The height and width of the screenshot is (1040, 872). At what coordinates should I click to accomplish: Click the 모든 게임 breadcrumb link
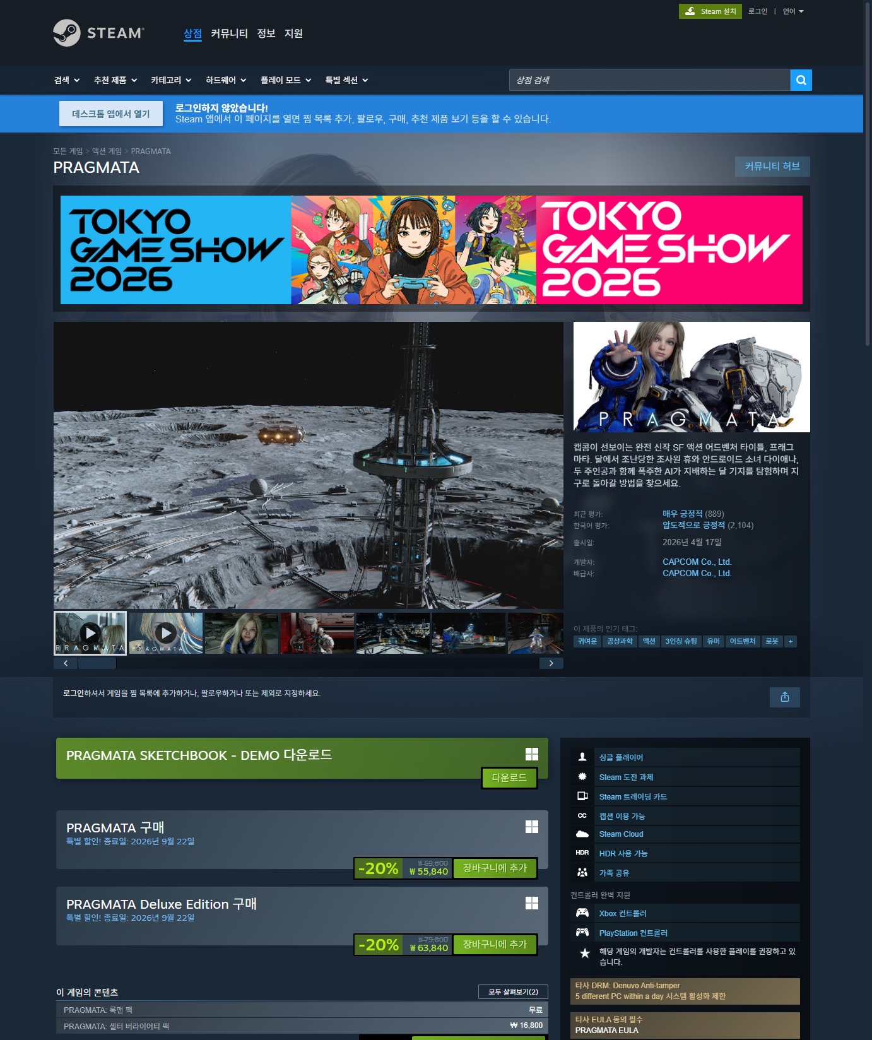(x=68, y=151)
